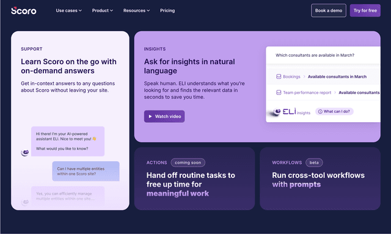The image size is (391, 234).
Task: Click the play icon on Watch video
Action: coord(150,116)
